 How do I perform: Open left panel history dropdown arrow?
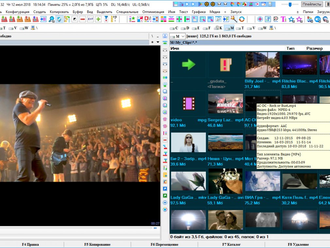[157, 42]
